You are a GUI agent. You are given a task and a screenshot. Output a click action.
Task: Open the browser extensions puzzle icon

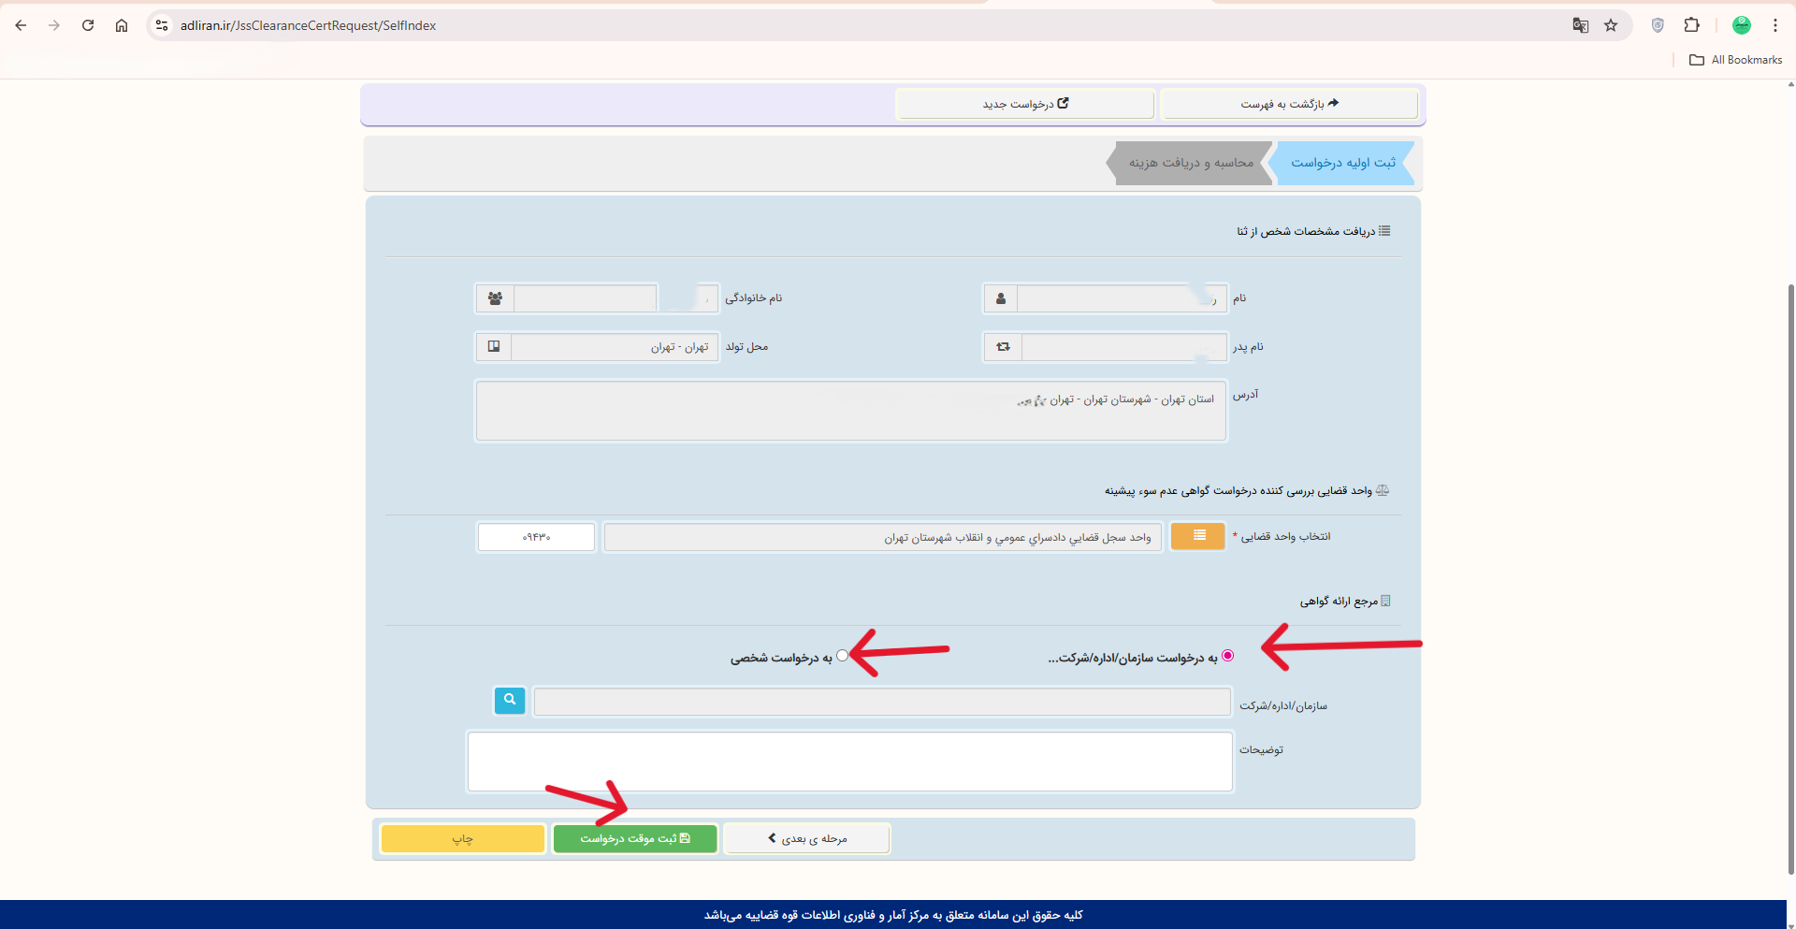1691,25
